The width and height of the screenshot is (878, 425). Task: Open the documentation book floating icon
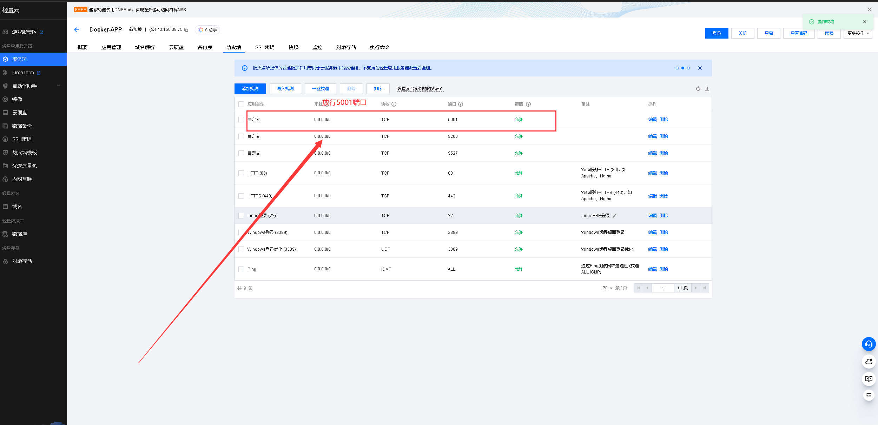[x=869, y=379]
